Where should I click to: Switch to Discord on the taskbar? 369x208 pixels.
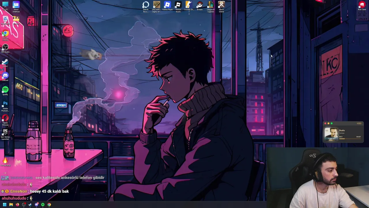(x=36, y=205)
